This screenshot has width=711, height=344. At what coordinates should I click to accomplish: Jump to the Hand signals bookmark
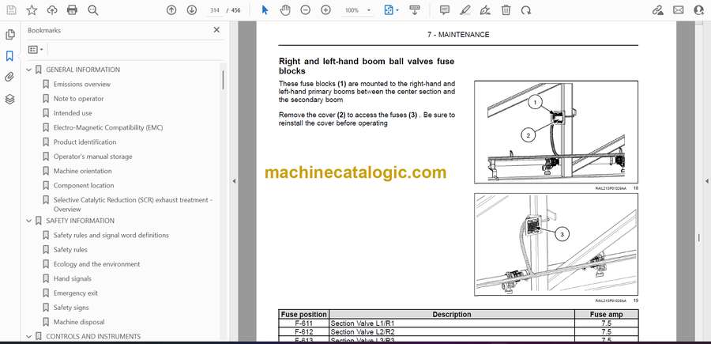[x=72, y=278]
